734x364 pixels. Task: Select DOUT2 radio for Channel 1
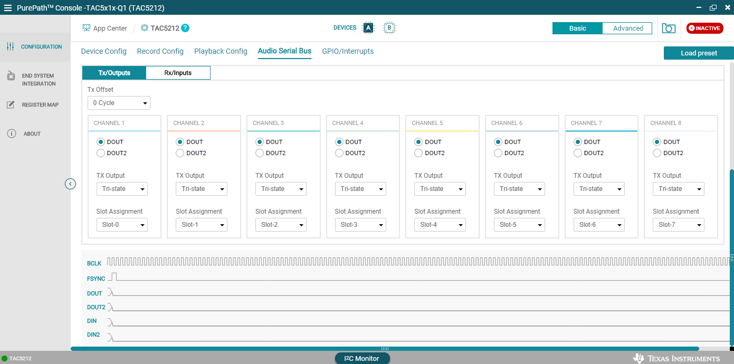point(101,153)
